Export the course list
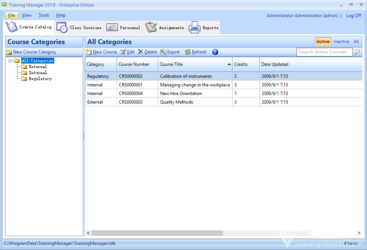The height and width of the screenshot is (250, 367). coord(163,52)
